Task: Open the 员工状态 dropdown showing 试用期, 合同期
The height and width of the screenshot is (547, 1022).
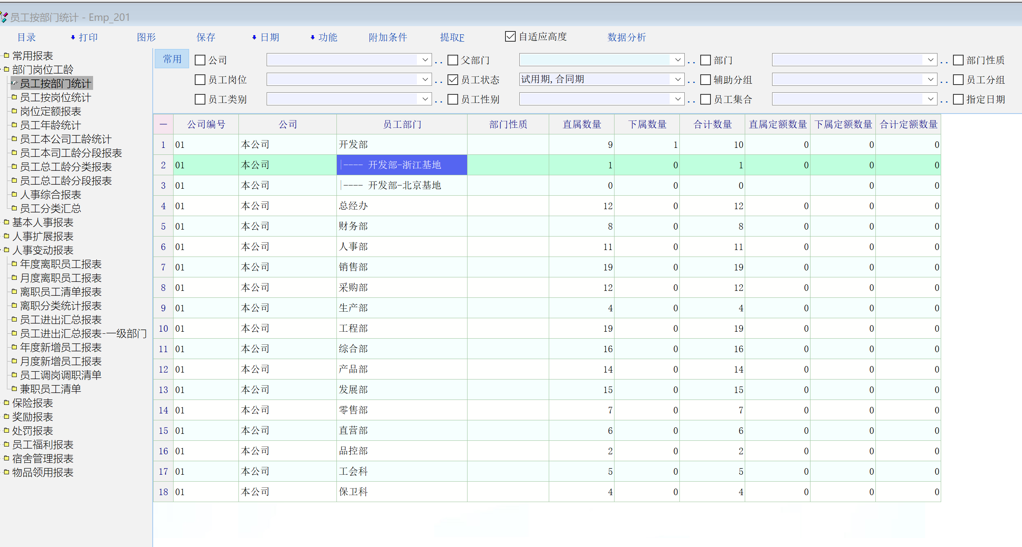Action: (678, 79)
